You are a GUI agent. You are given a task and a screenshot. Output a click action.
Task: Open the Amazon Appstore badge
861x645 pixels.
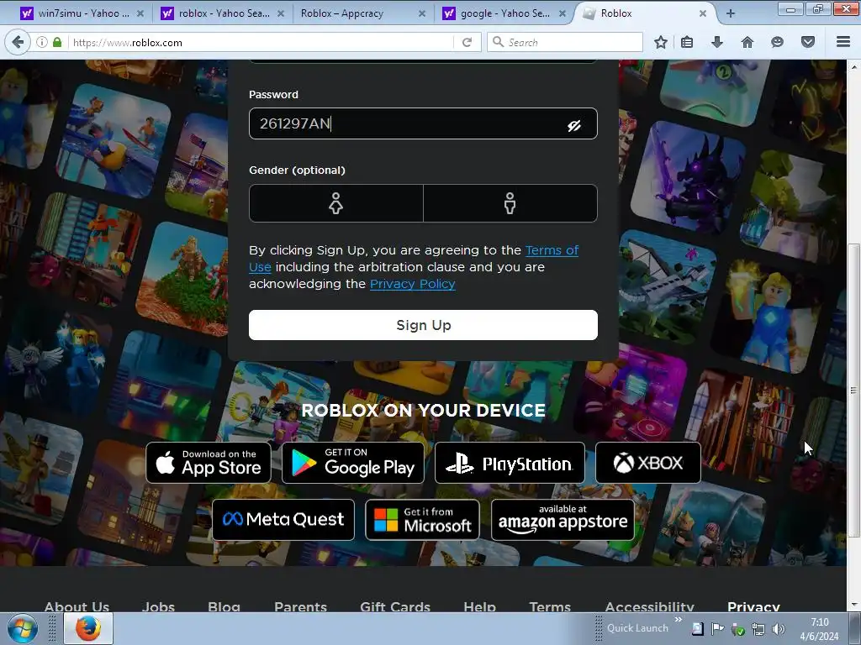click(563, 519)
